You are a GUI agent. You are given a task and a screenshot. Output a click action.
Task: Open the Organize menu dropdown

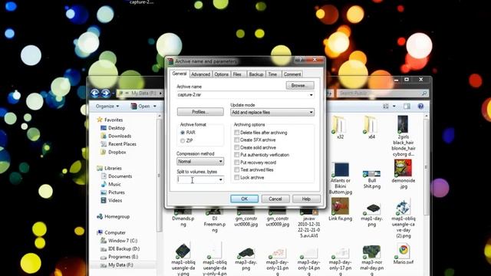[x=107, y=107]
